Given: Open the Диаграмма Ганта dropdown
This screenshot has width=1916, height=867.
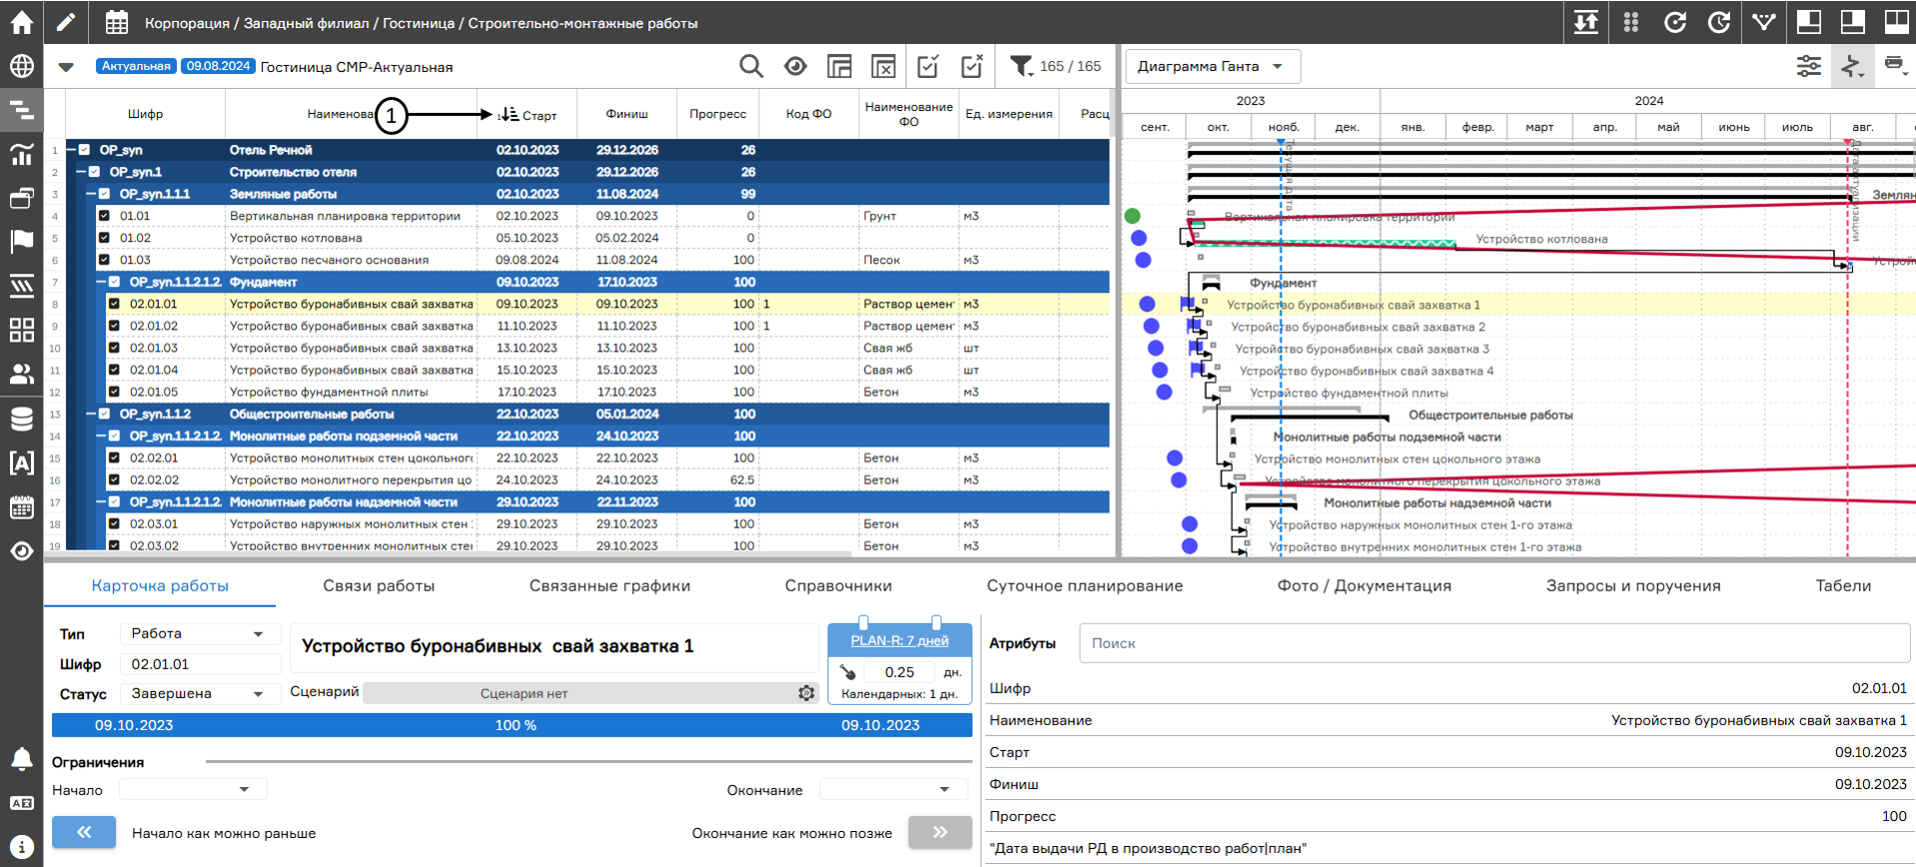Looking at the screenshot, I should (1213, 66).
